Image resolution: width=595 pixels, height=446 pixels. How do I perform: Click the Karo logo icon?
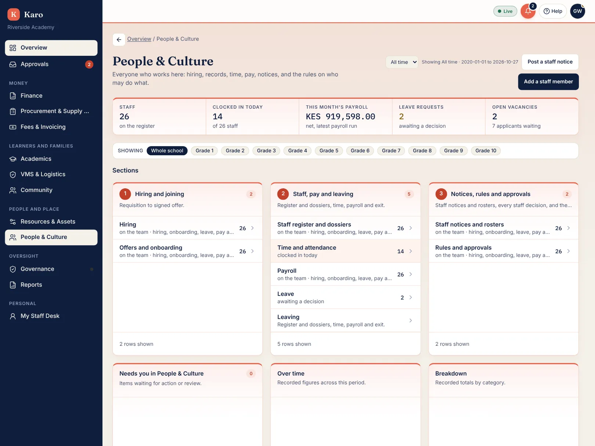14,14
